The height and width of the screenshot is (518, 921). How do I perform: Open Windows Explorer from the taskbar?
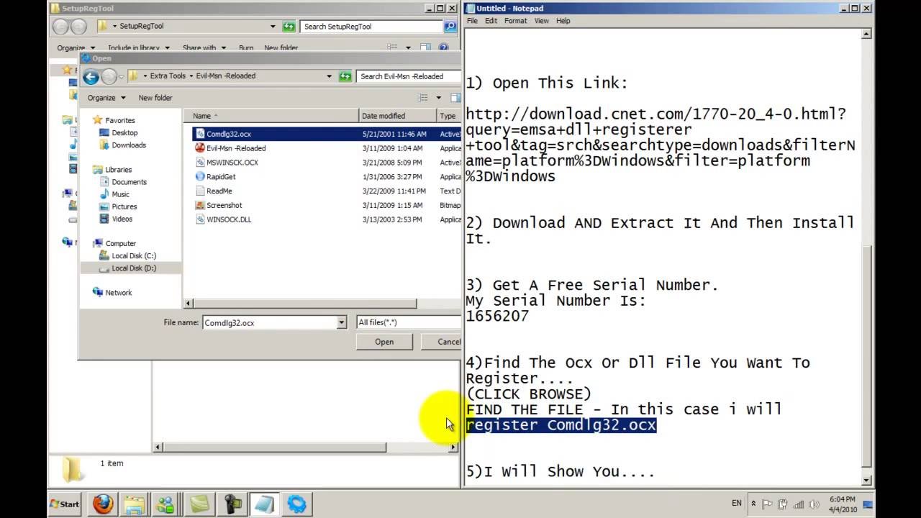click(x=135, y=504)
